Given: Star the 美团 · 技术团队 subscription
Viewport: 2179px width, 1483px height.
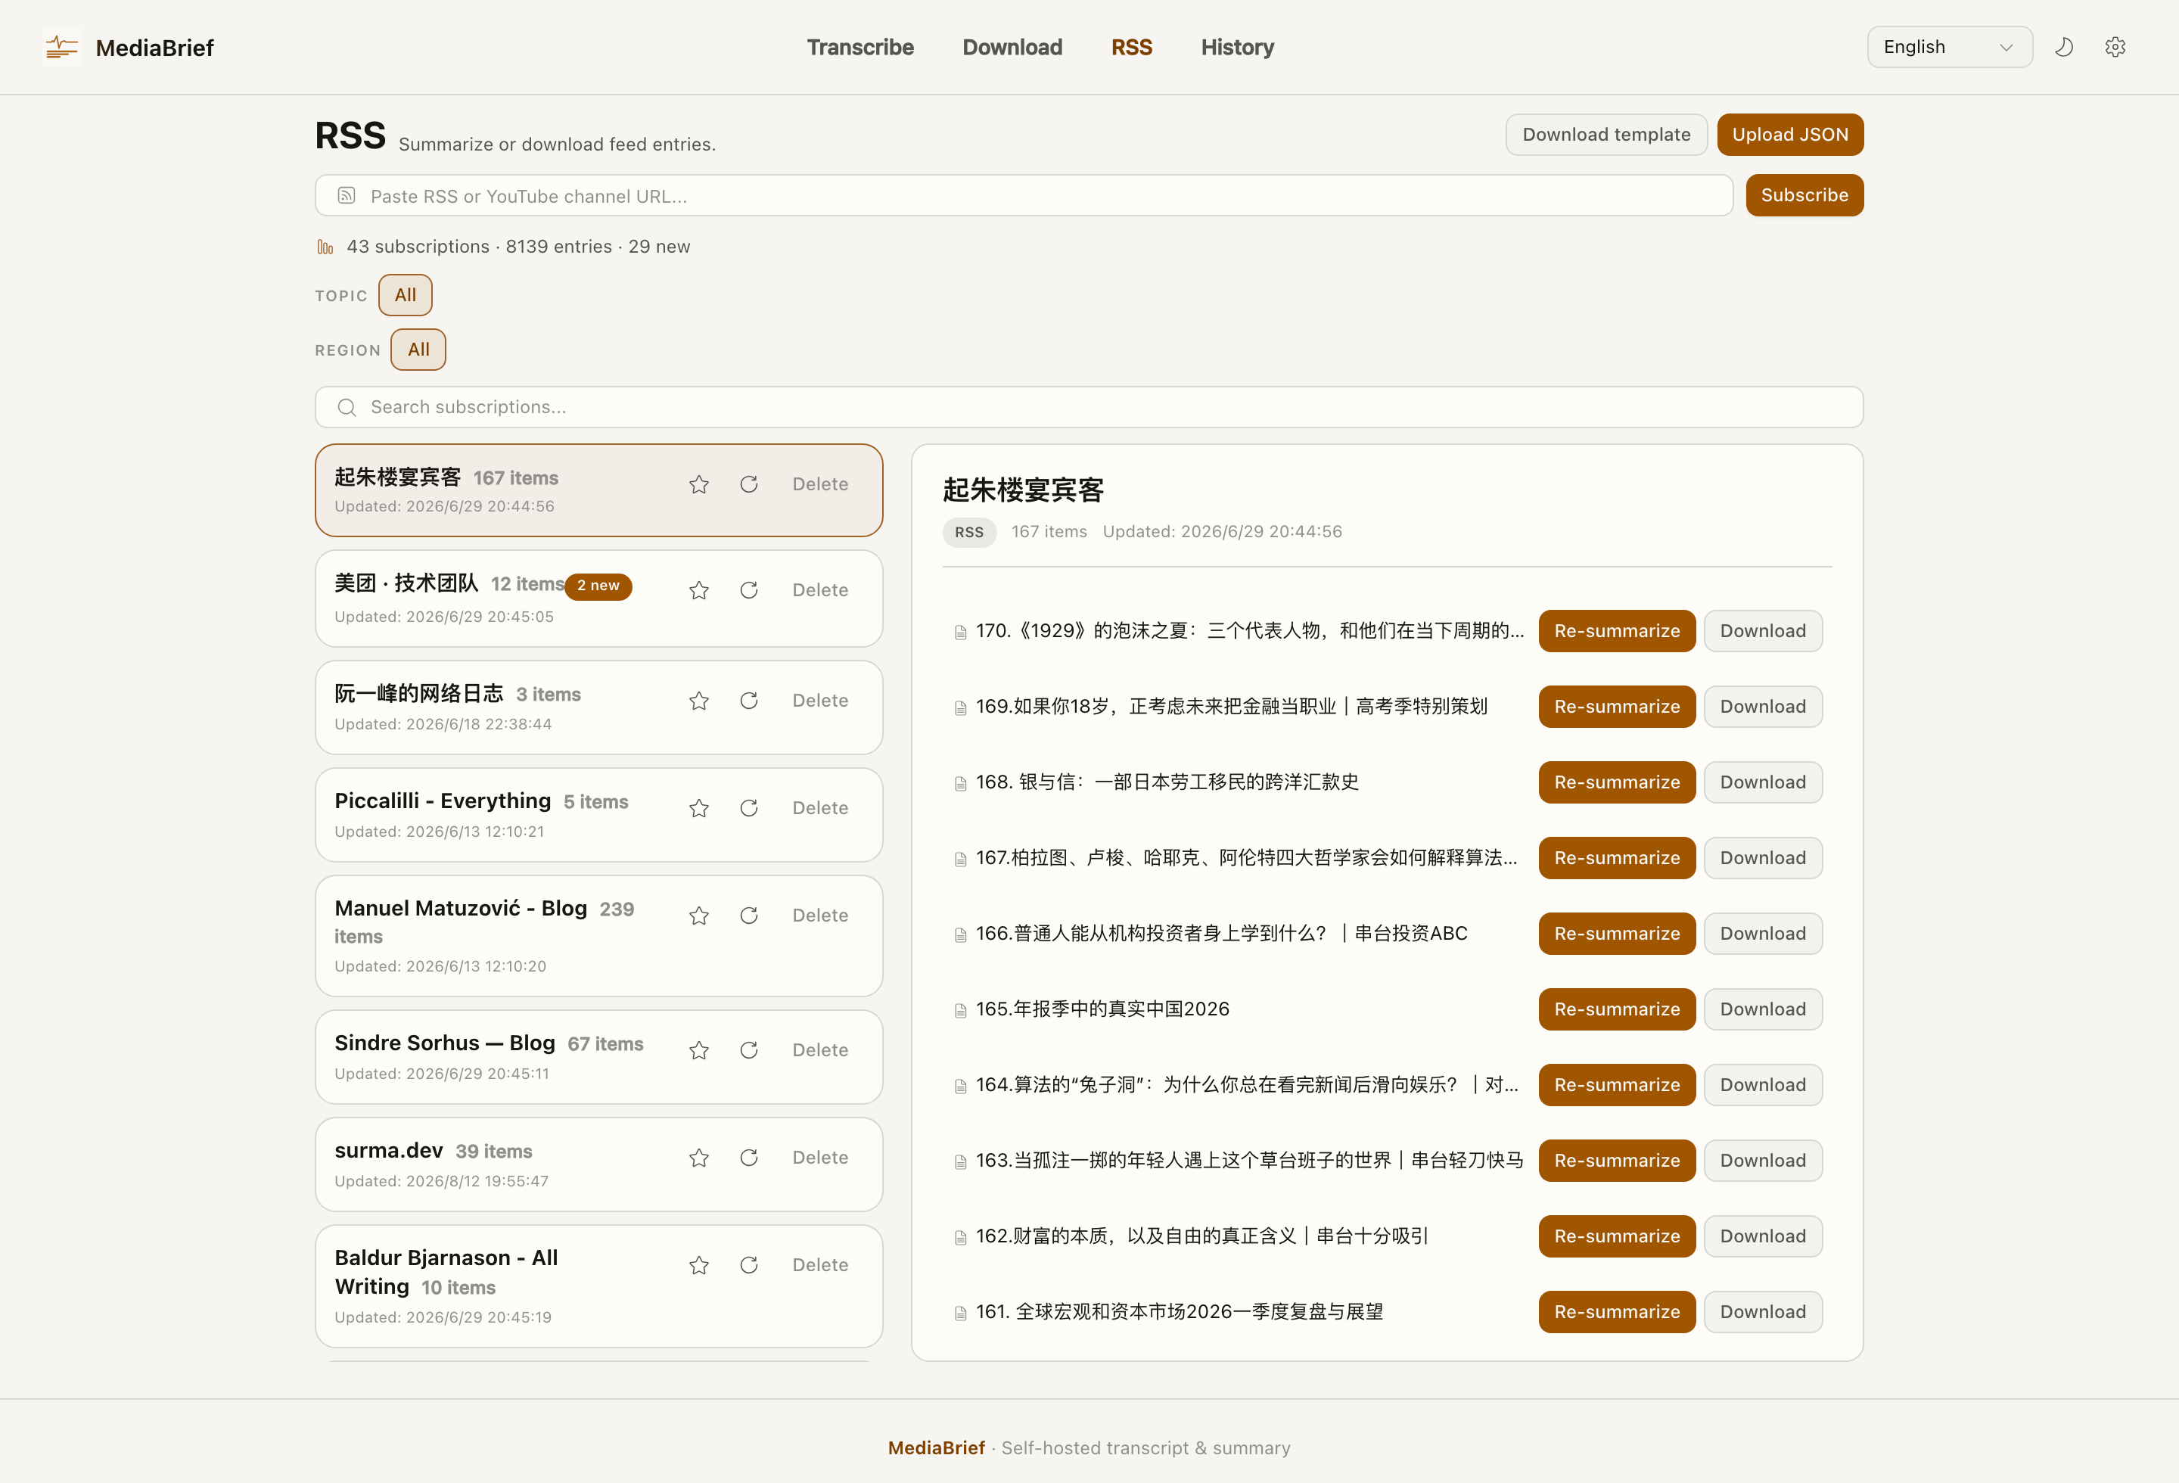Looking at the screenshot, I should tap(698, 589).
